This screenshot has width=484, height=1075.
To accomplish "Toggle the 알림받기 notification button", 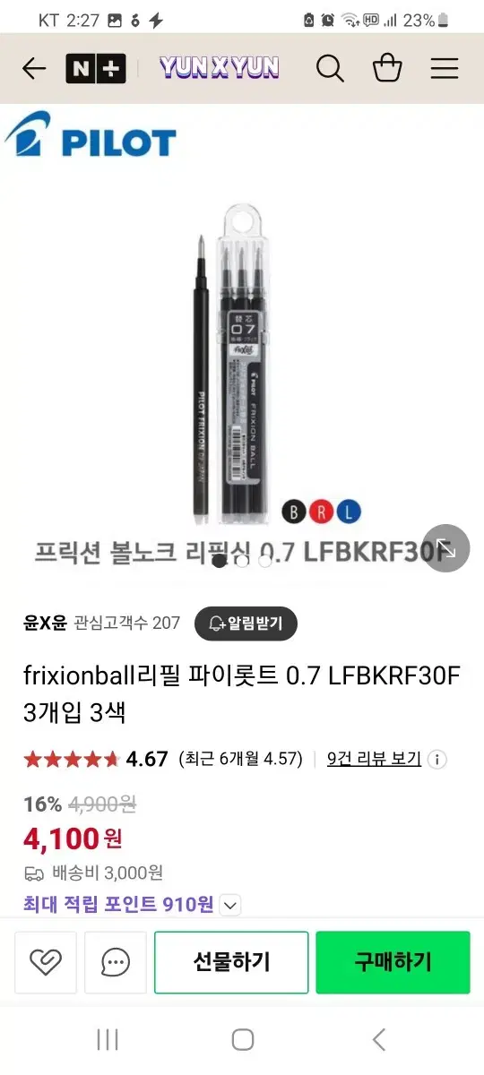I will (x=246, y=623).
